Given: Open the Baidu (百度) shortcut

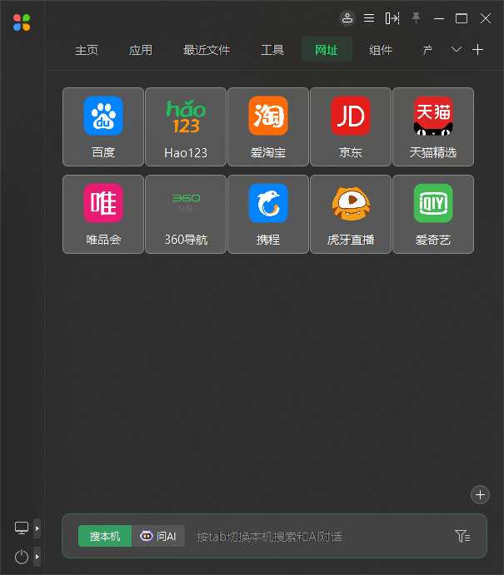Looking at the screenshot, I should [x=103, y=126].
